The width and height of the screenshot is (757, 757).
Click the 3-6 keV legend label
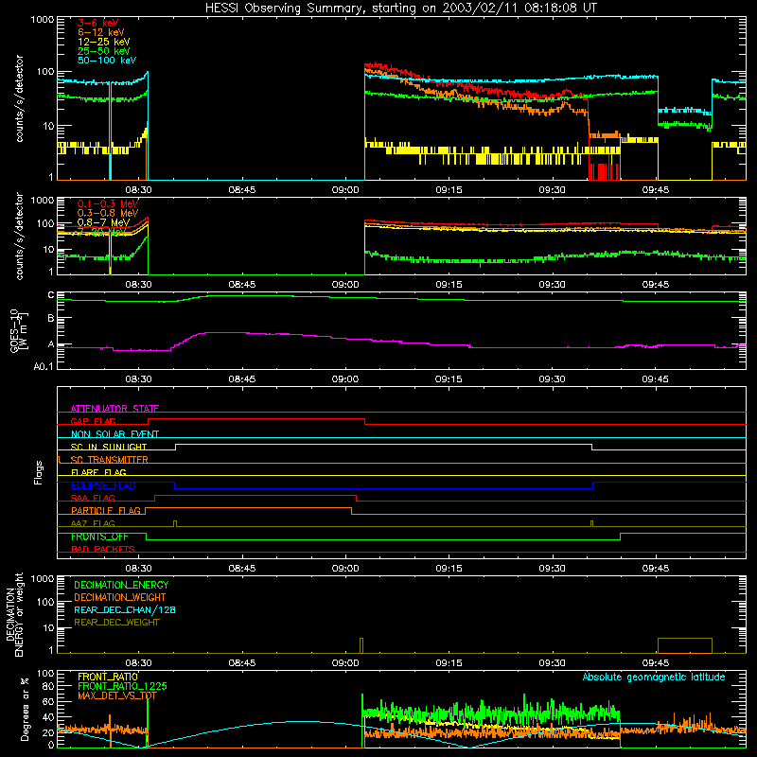pyautogui.click(x=98, y=23)
